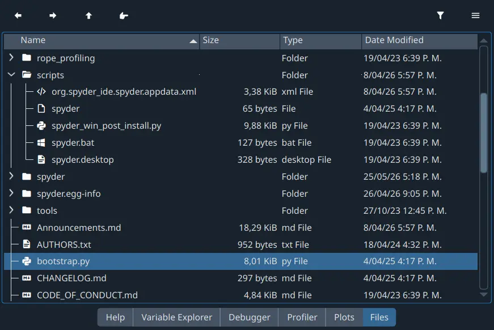Screen dimensions: 494x330
Task: Select the Announcements.md file name
Action: pyautogui.click(x=79, y=228)
